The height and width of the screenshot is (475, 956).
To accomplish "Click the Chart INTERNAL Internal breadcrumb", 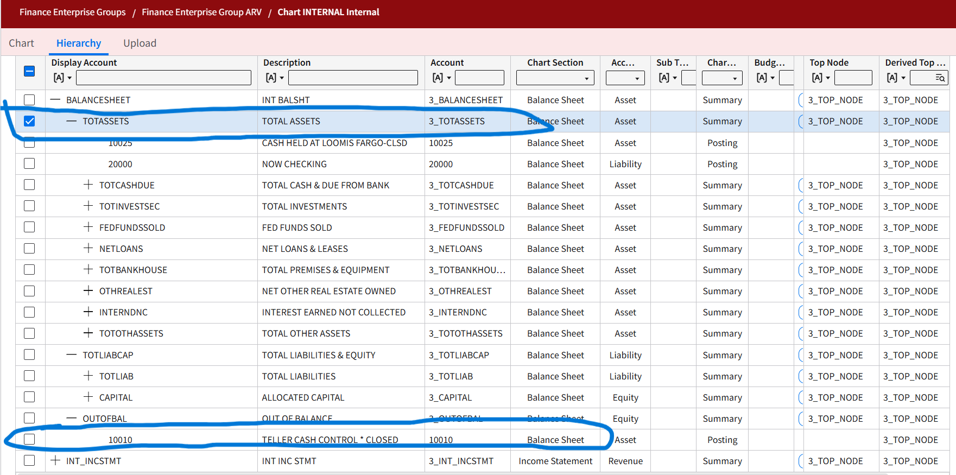I will pos(328,12).
